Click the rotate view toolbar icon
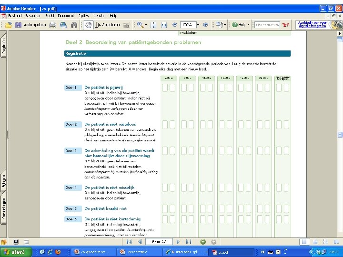This screenshot has height=257, width=343. (220, 25)
